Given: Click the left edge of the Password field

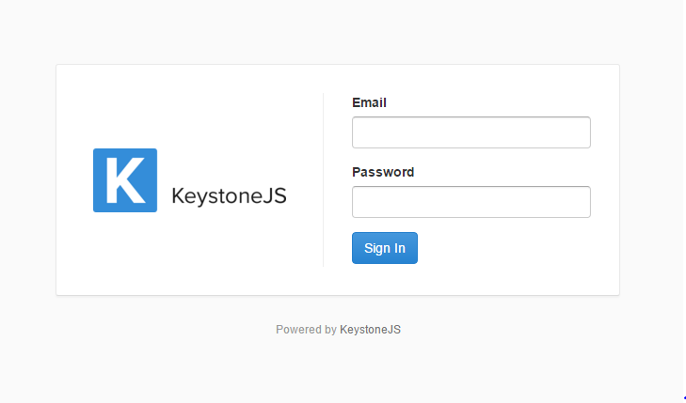Looking at the screenshot, I should pos(358,202).
